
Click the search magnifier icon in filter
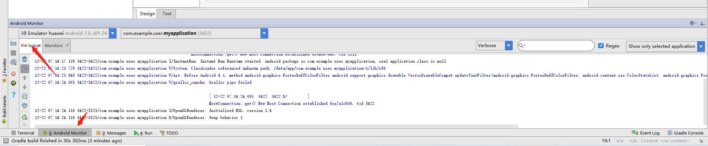point(522,46)
